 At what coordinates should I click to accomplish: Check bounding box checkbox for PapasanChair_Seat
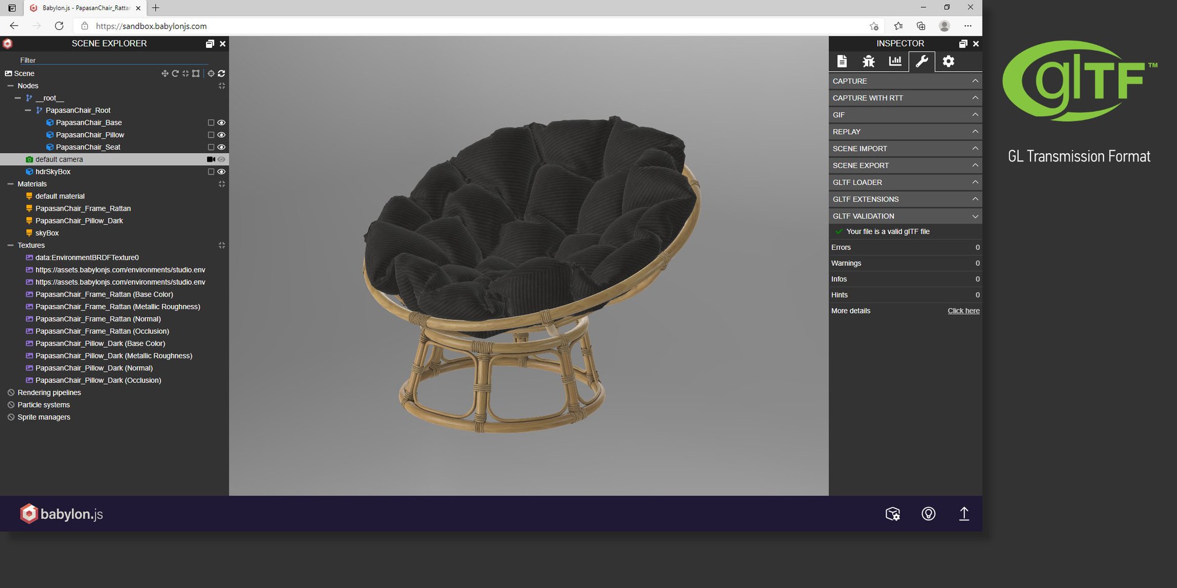211,147
